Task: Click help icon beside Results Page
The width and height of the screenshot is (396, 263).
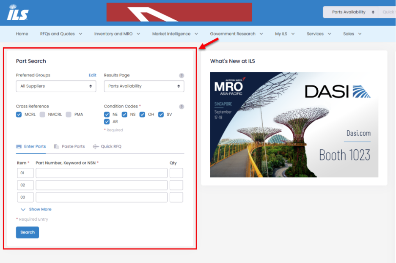Action: (181, 76)
